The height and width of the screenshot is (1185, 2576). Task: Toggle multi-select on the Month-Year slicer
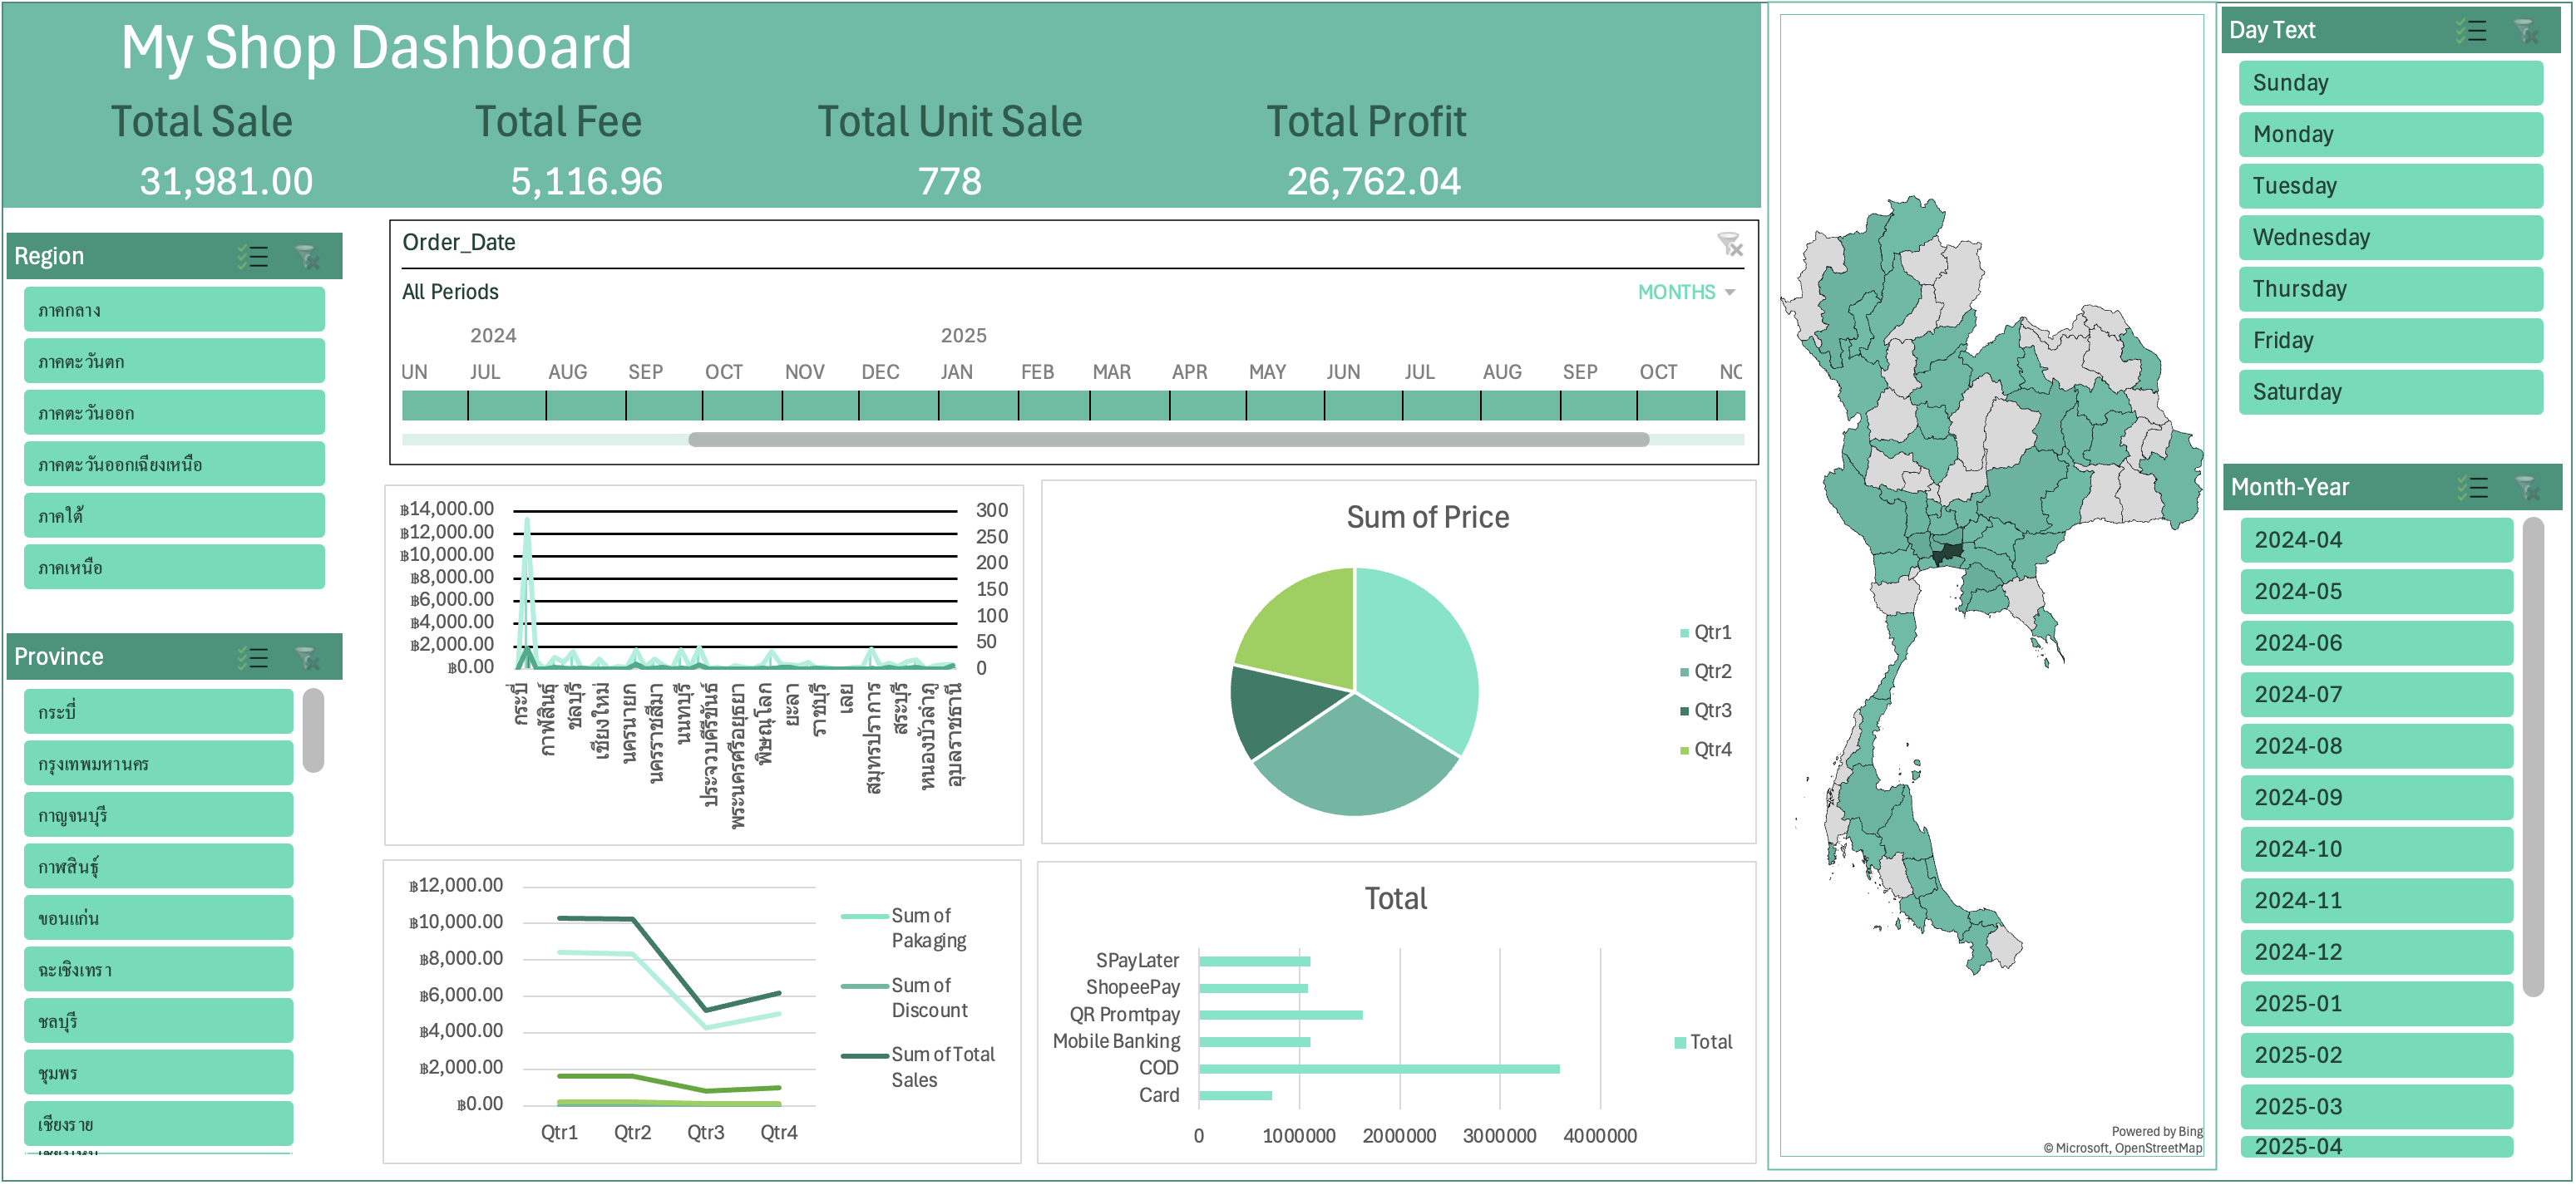coord(2473,488)
